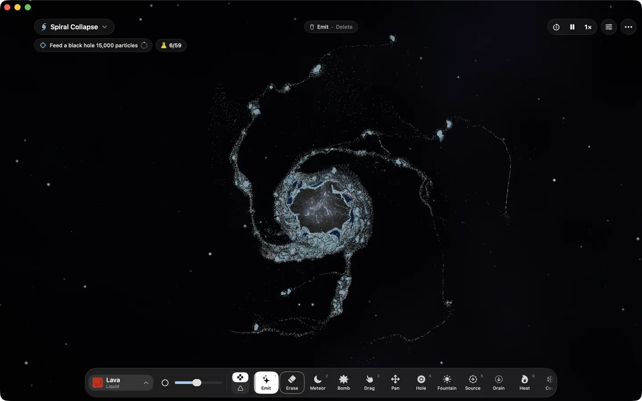Click the brush size circle icon
642x401 pixels.
[x=165, y=383]
